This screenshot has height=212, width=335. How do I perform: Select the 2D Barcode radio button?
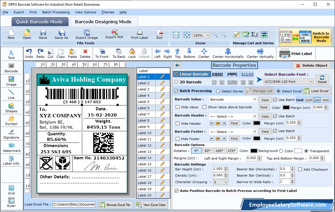point(176,82)
